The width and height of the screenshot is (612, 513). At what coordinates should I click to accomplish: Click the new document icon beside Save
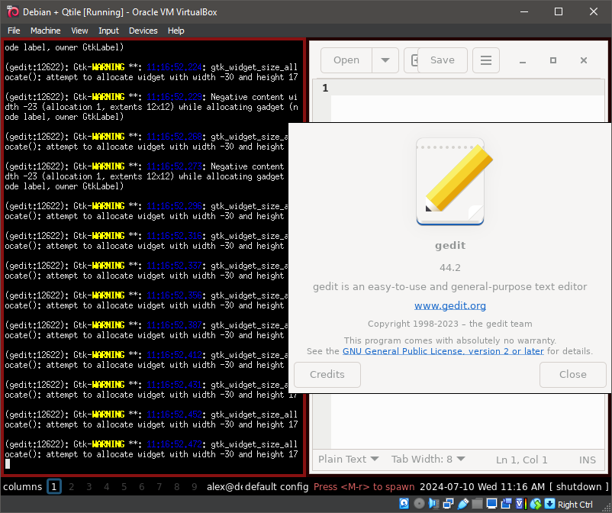point(413,60)
